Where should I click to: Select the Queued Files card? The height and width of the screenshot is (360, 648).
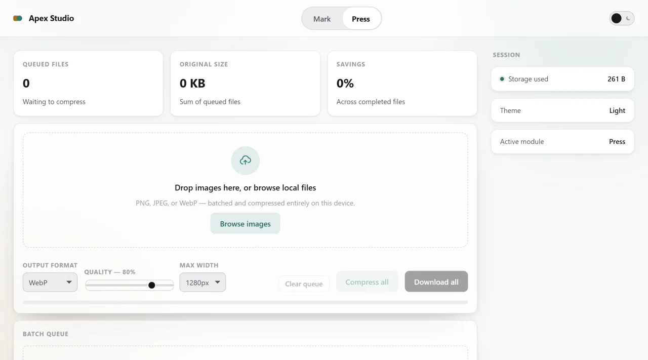coord(88,83)
